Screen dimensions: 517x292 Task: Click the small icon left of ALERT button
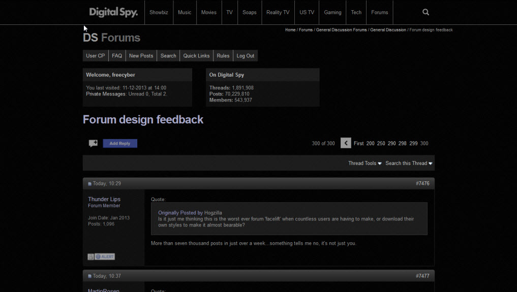90,256
